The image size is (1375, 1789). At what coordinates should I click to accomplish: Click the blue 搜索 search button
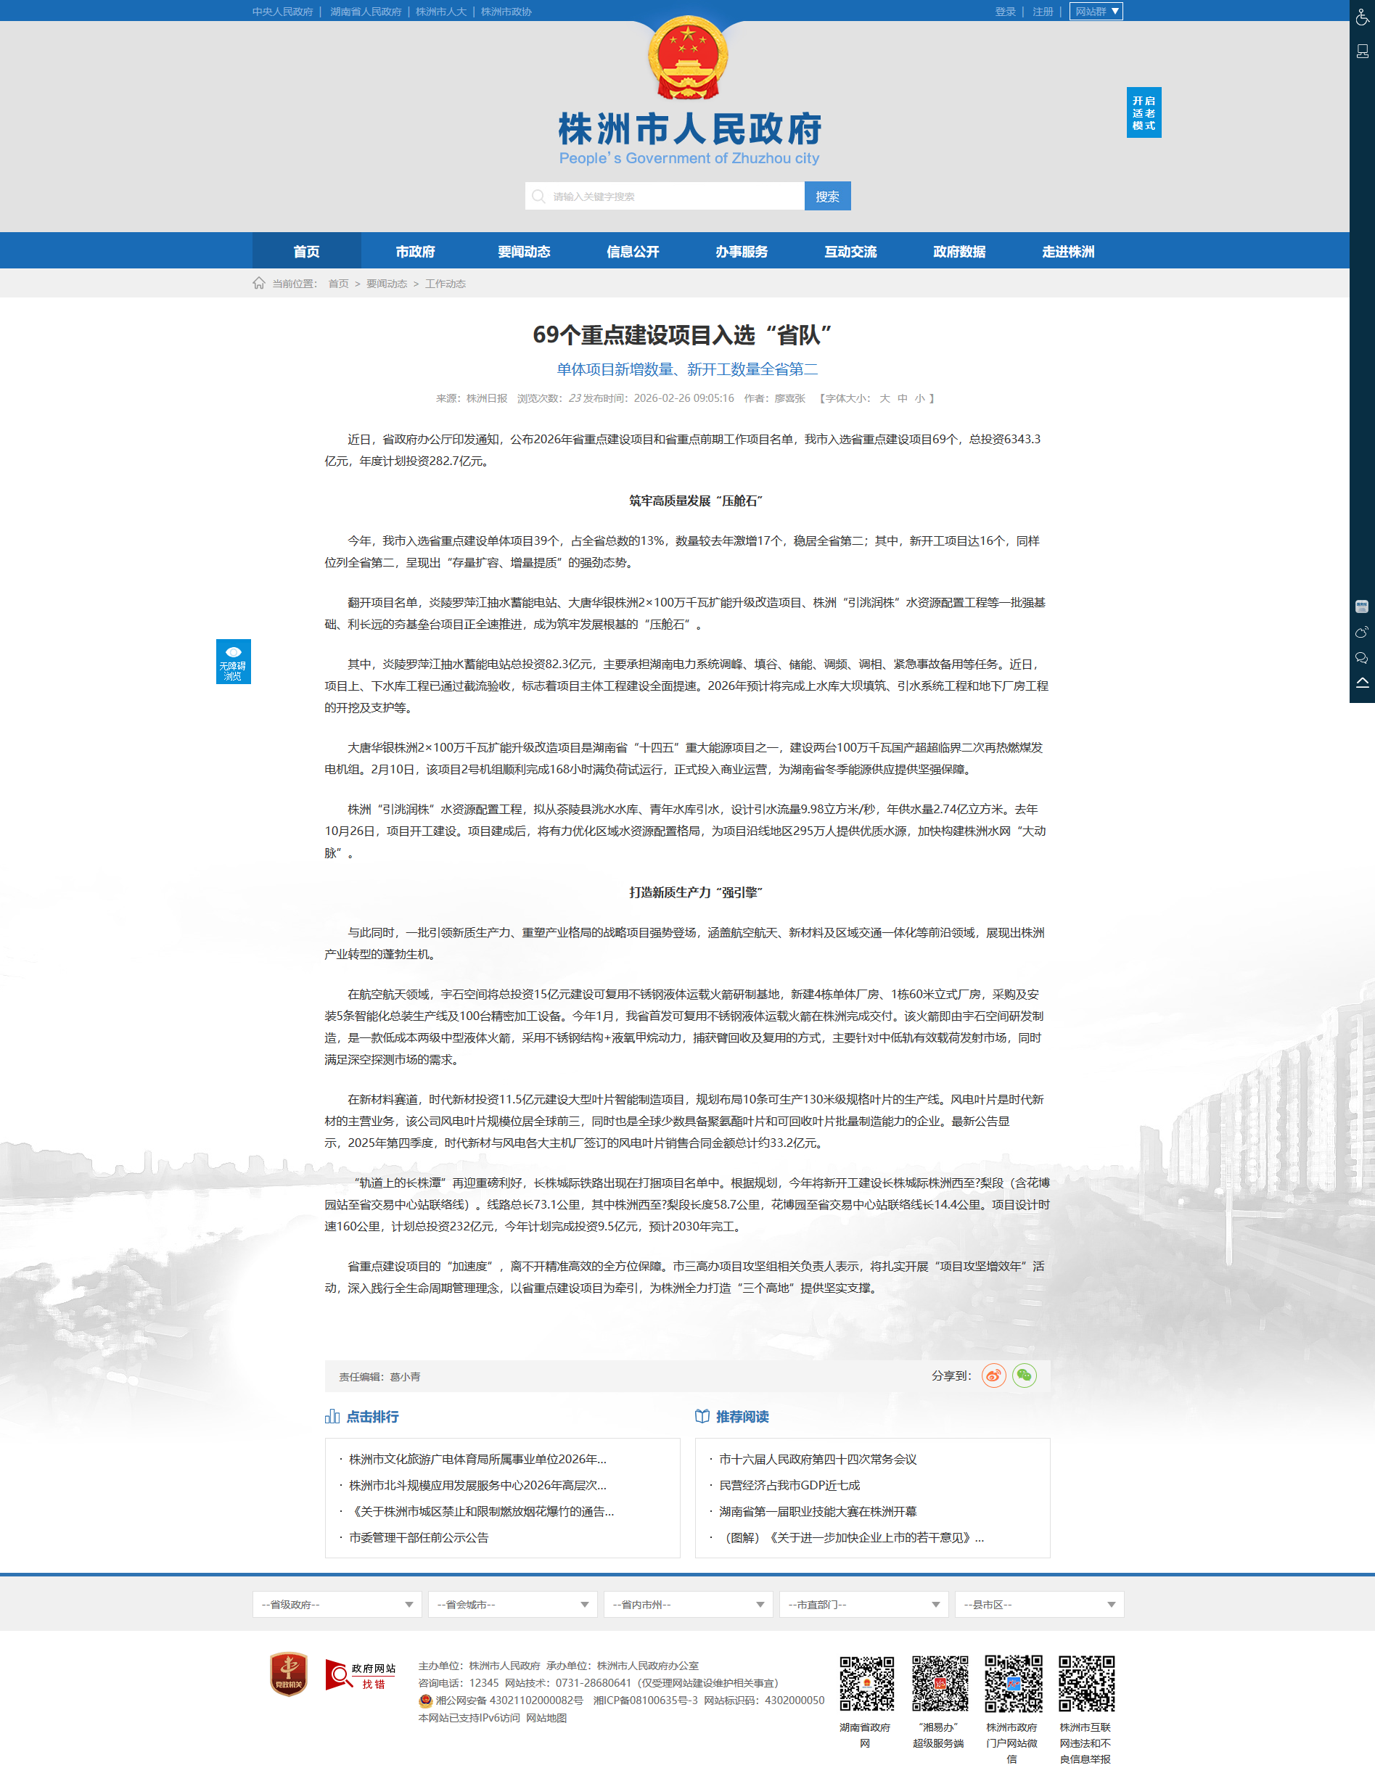pos(826,197)
